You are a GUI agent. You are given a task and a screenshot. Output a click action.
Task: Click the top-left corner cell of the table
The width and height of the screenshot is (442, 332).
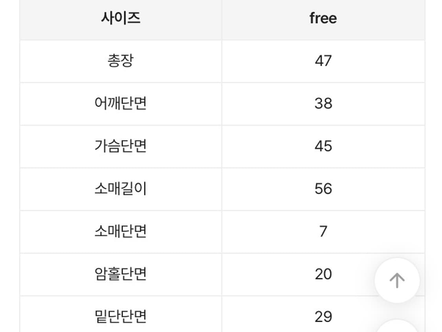pos(120,18)
